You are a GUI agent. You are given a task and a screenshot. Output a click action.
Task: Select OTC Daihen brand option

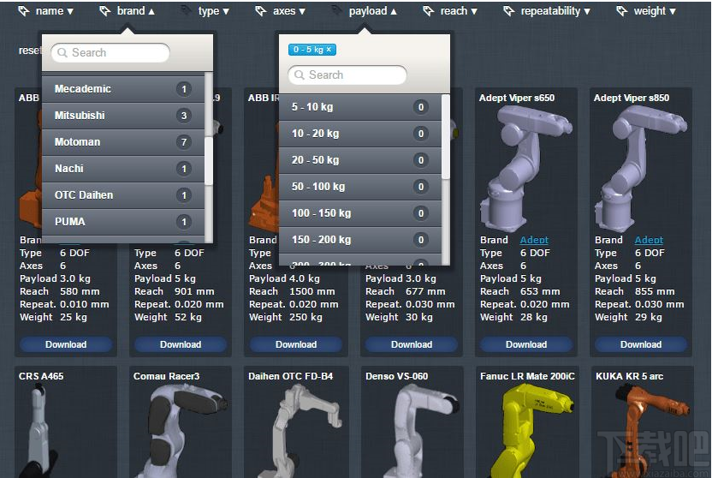pyautogui.click(x=123, y=195)
